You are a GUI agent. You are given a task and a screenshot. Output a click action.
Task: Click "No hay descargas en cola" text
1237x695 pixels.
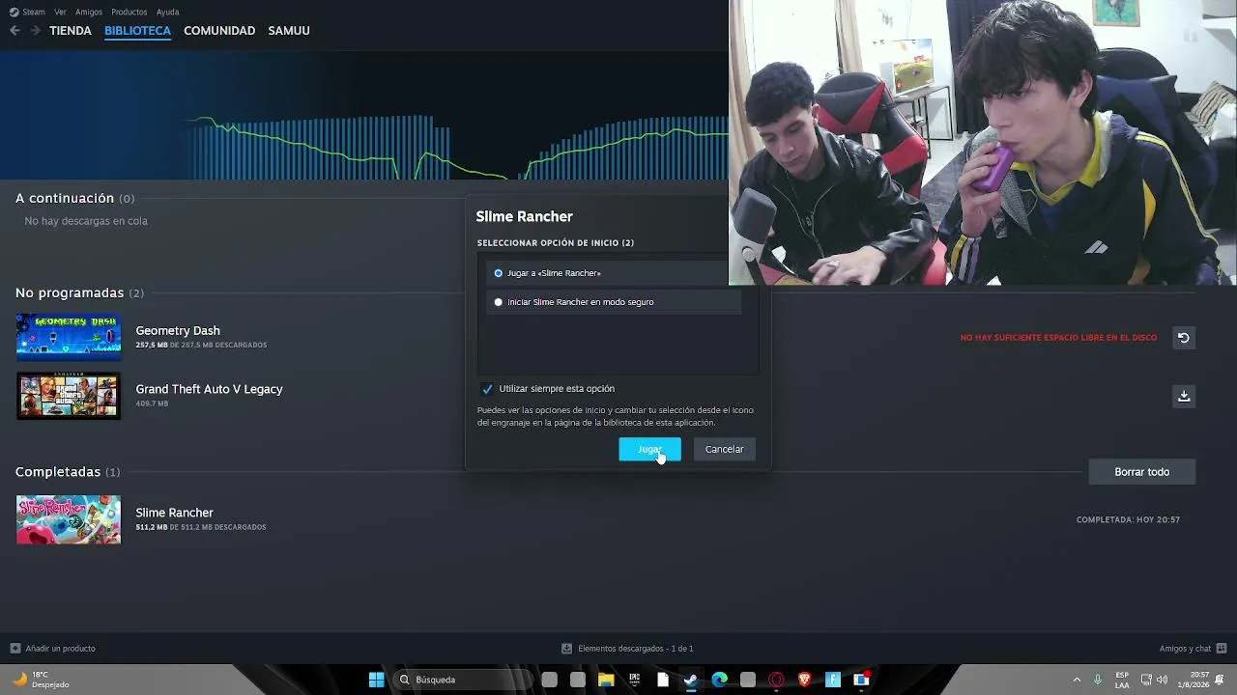tap(86, 221)
